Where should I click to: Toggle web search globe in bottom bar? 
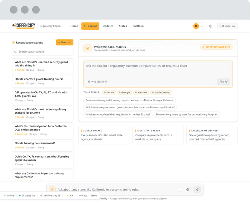(188, 190)
